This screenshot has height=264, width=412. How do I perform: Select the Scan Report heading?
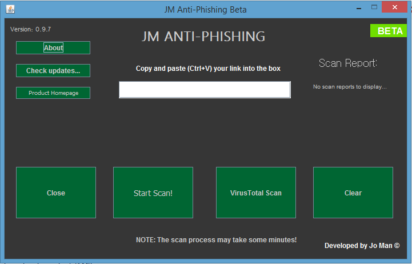[x=348, y=63]
